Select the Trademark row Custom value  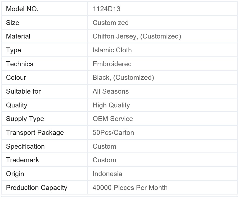point(104,160)
